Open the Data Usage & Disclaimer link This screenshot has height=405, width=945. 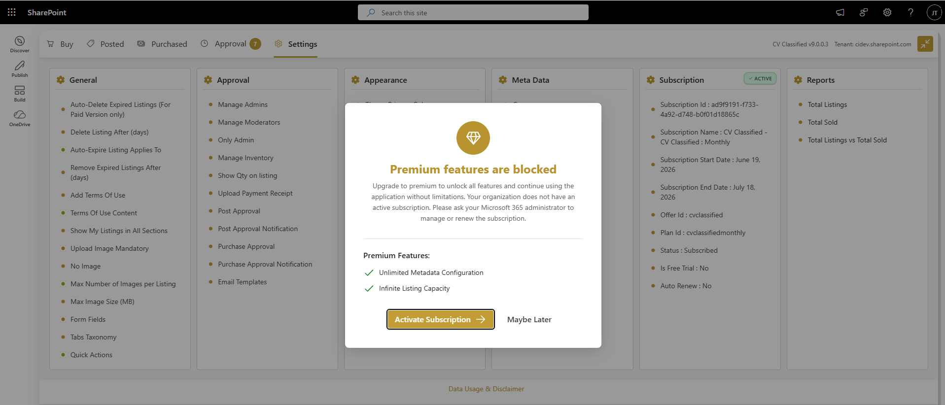pyautogui.click(x=486, y=389)
